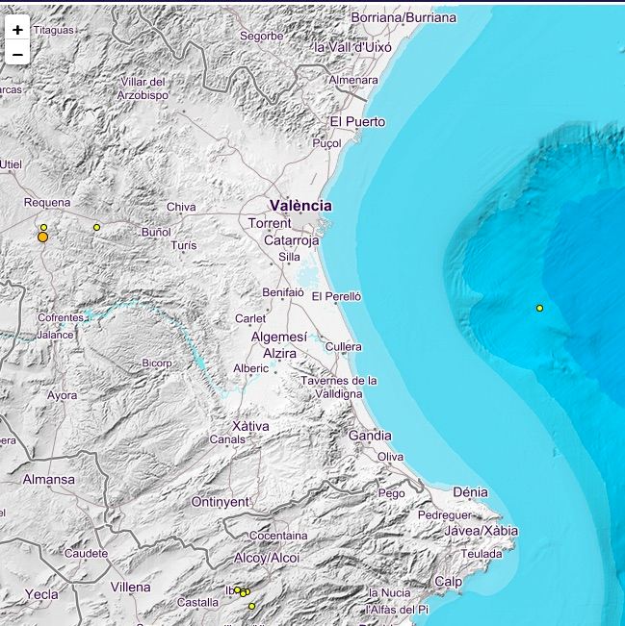
Task: Click the Cullera label on the coast
Action: 344,346
